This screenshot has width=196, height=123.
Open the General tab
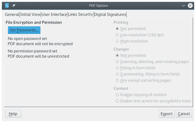point(12,14)
